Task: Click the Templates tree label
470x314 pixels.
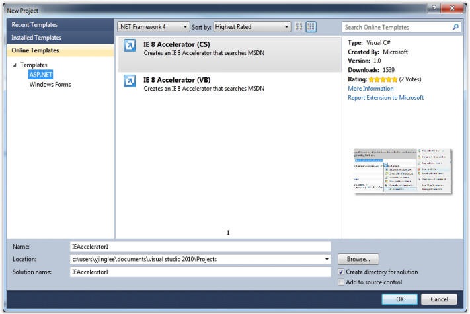Action: click(34, 65)
